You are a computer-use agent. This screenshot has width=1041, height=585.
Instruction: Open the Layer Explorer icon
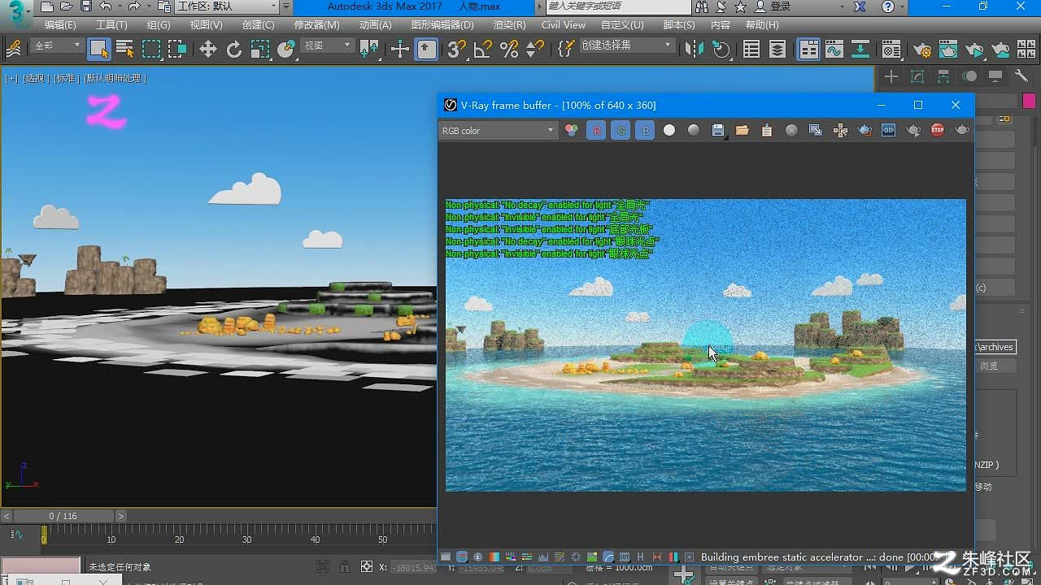pos(777,50)
